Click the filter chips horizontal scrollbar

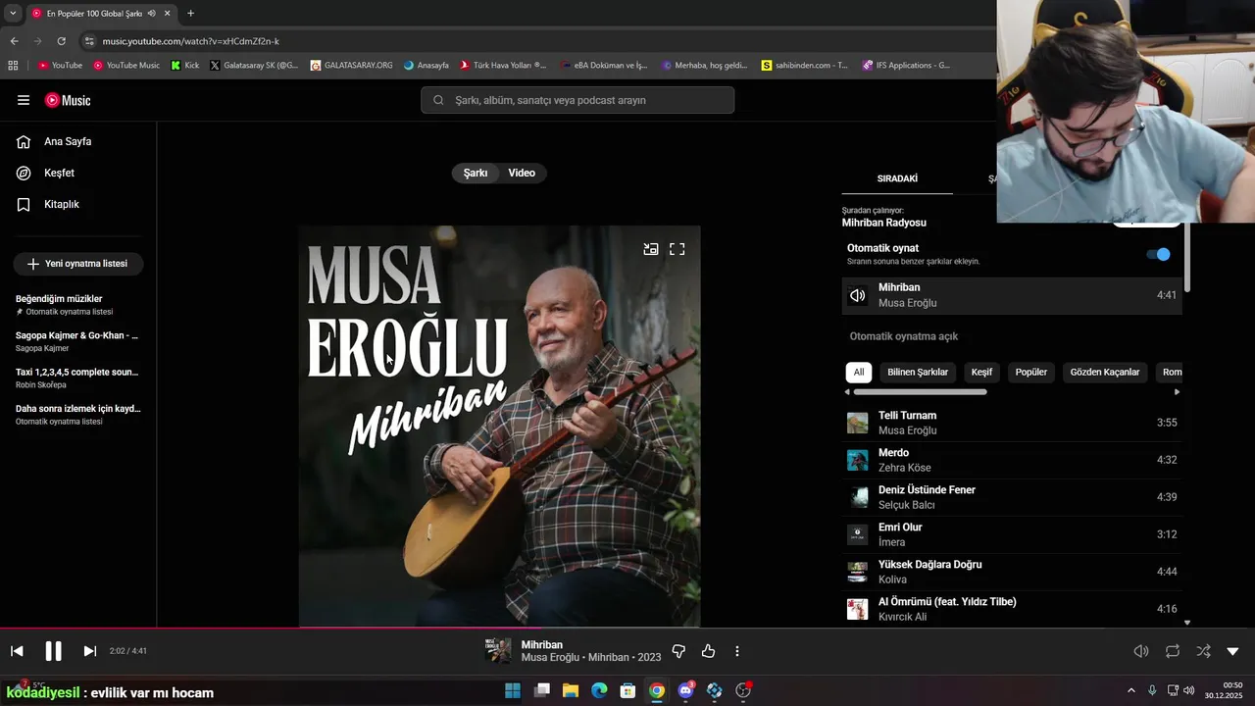pyautogui.click(x=920, y=392)
